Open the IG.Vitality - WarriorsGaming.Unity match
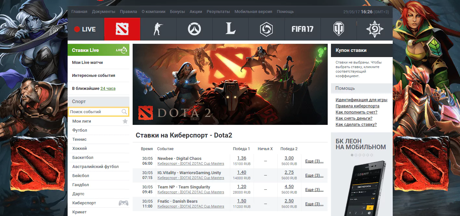 [x=189, y=173]
